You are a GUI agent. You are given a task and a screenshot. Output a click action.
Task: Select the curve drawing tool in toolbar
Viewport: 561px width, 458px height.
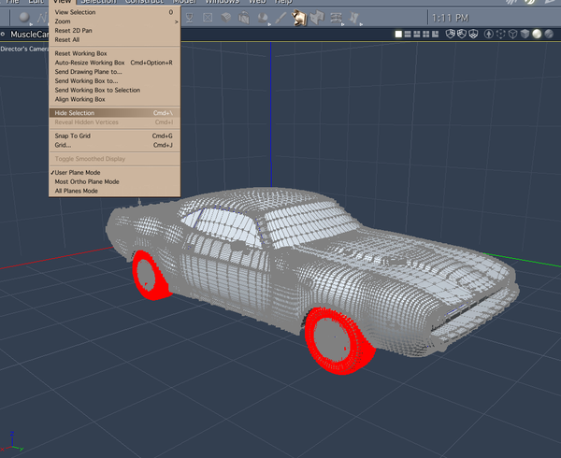tap(42, 18)
